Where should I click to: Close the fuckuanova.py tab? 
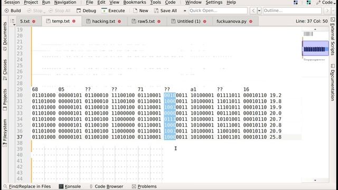251,21
